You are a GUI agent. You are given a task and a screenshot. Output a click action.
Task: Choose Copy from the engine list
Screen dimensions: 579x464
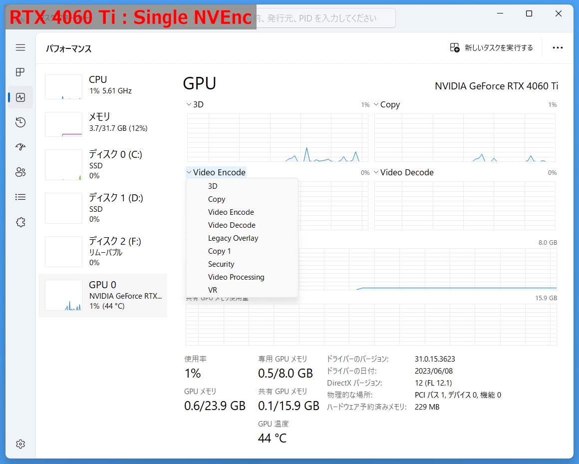click(x=242, y=199)
